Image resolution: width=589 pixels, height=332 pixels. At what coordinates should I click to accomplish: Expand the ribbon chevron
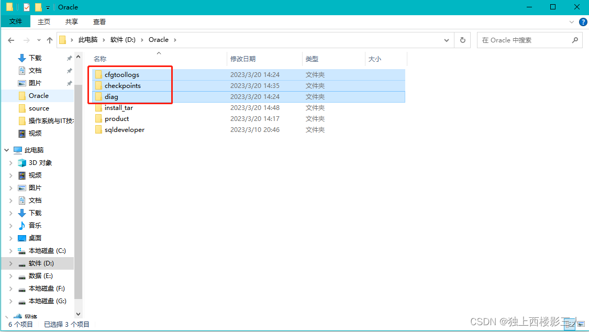(x=571, y=22)
